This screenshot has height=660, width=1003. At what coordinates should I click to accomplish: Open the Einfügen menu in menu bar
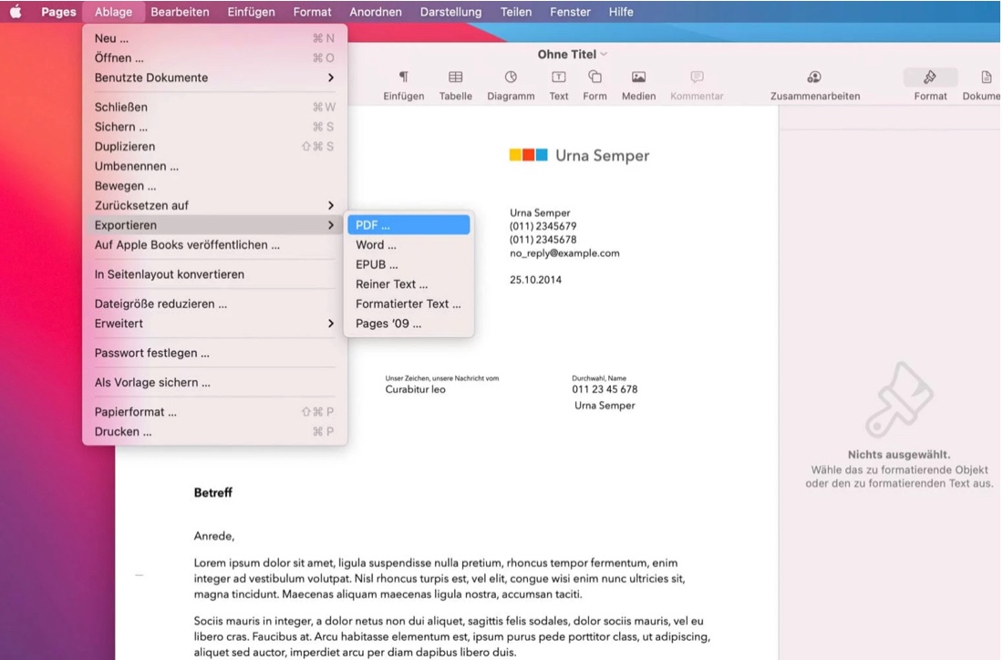point(251,12)
